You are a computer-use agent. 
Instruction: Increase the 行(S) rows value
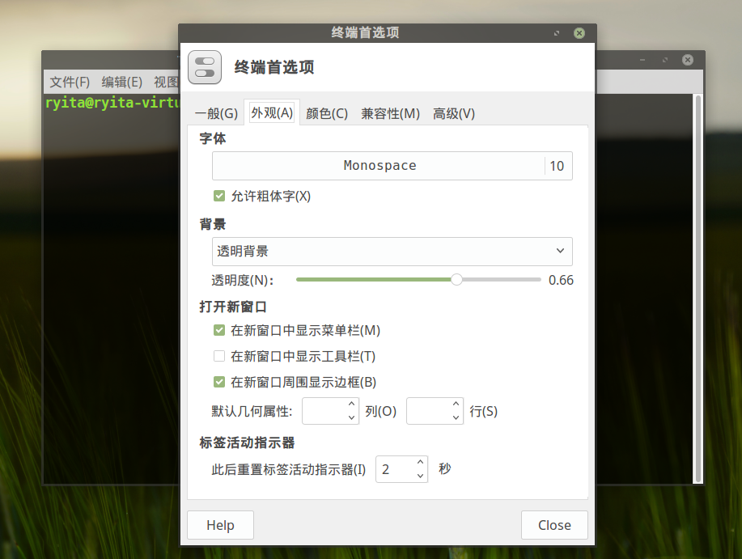click(x=456, y=404)
